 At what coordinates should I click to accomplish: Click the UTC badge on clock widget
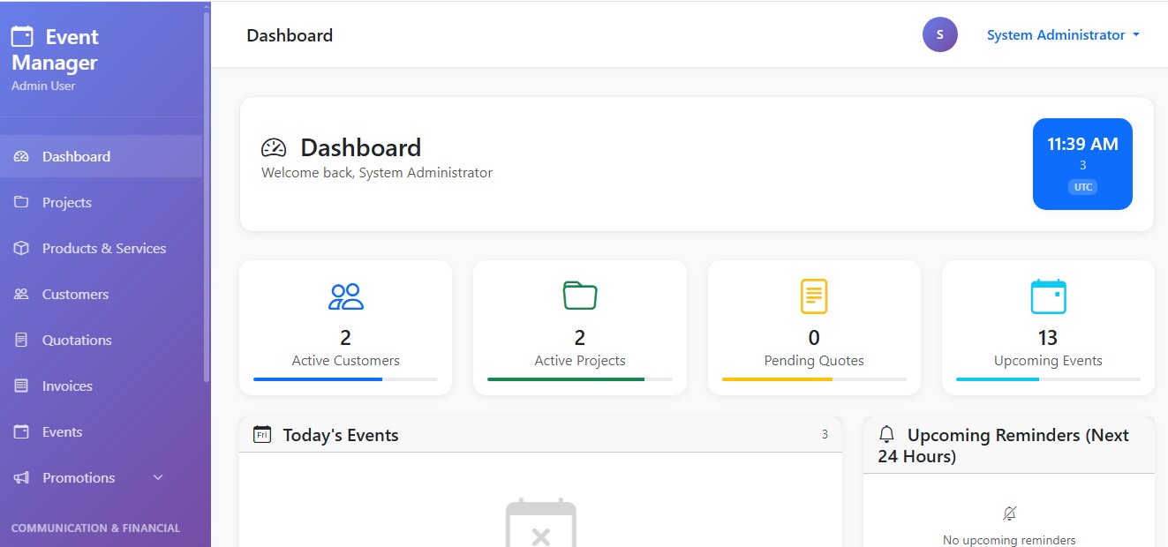tap(1082, 186)
